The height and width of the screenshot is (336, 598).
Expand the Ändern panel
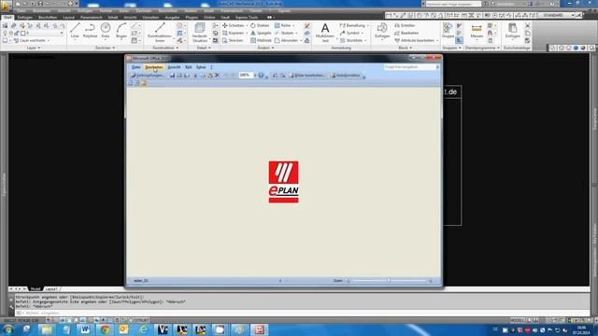pyautogui.click(x=265, y=48)
